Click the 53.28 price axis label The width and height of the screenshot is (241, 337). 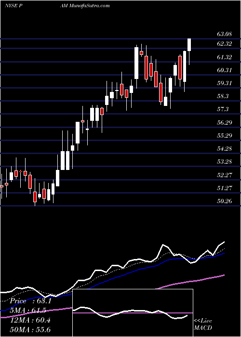pyautogui.click(x=224, y=162)
